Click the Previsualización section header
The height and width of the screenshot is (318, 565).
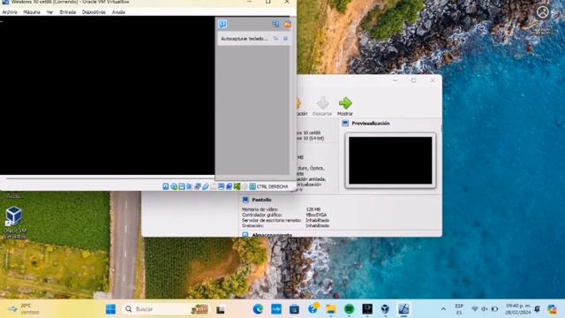coord(371,124)
